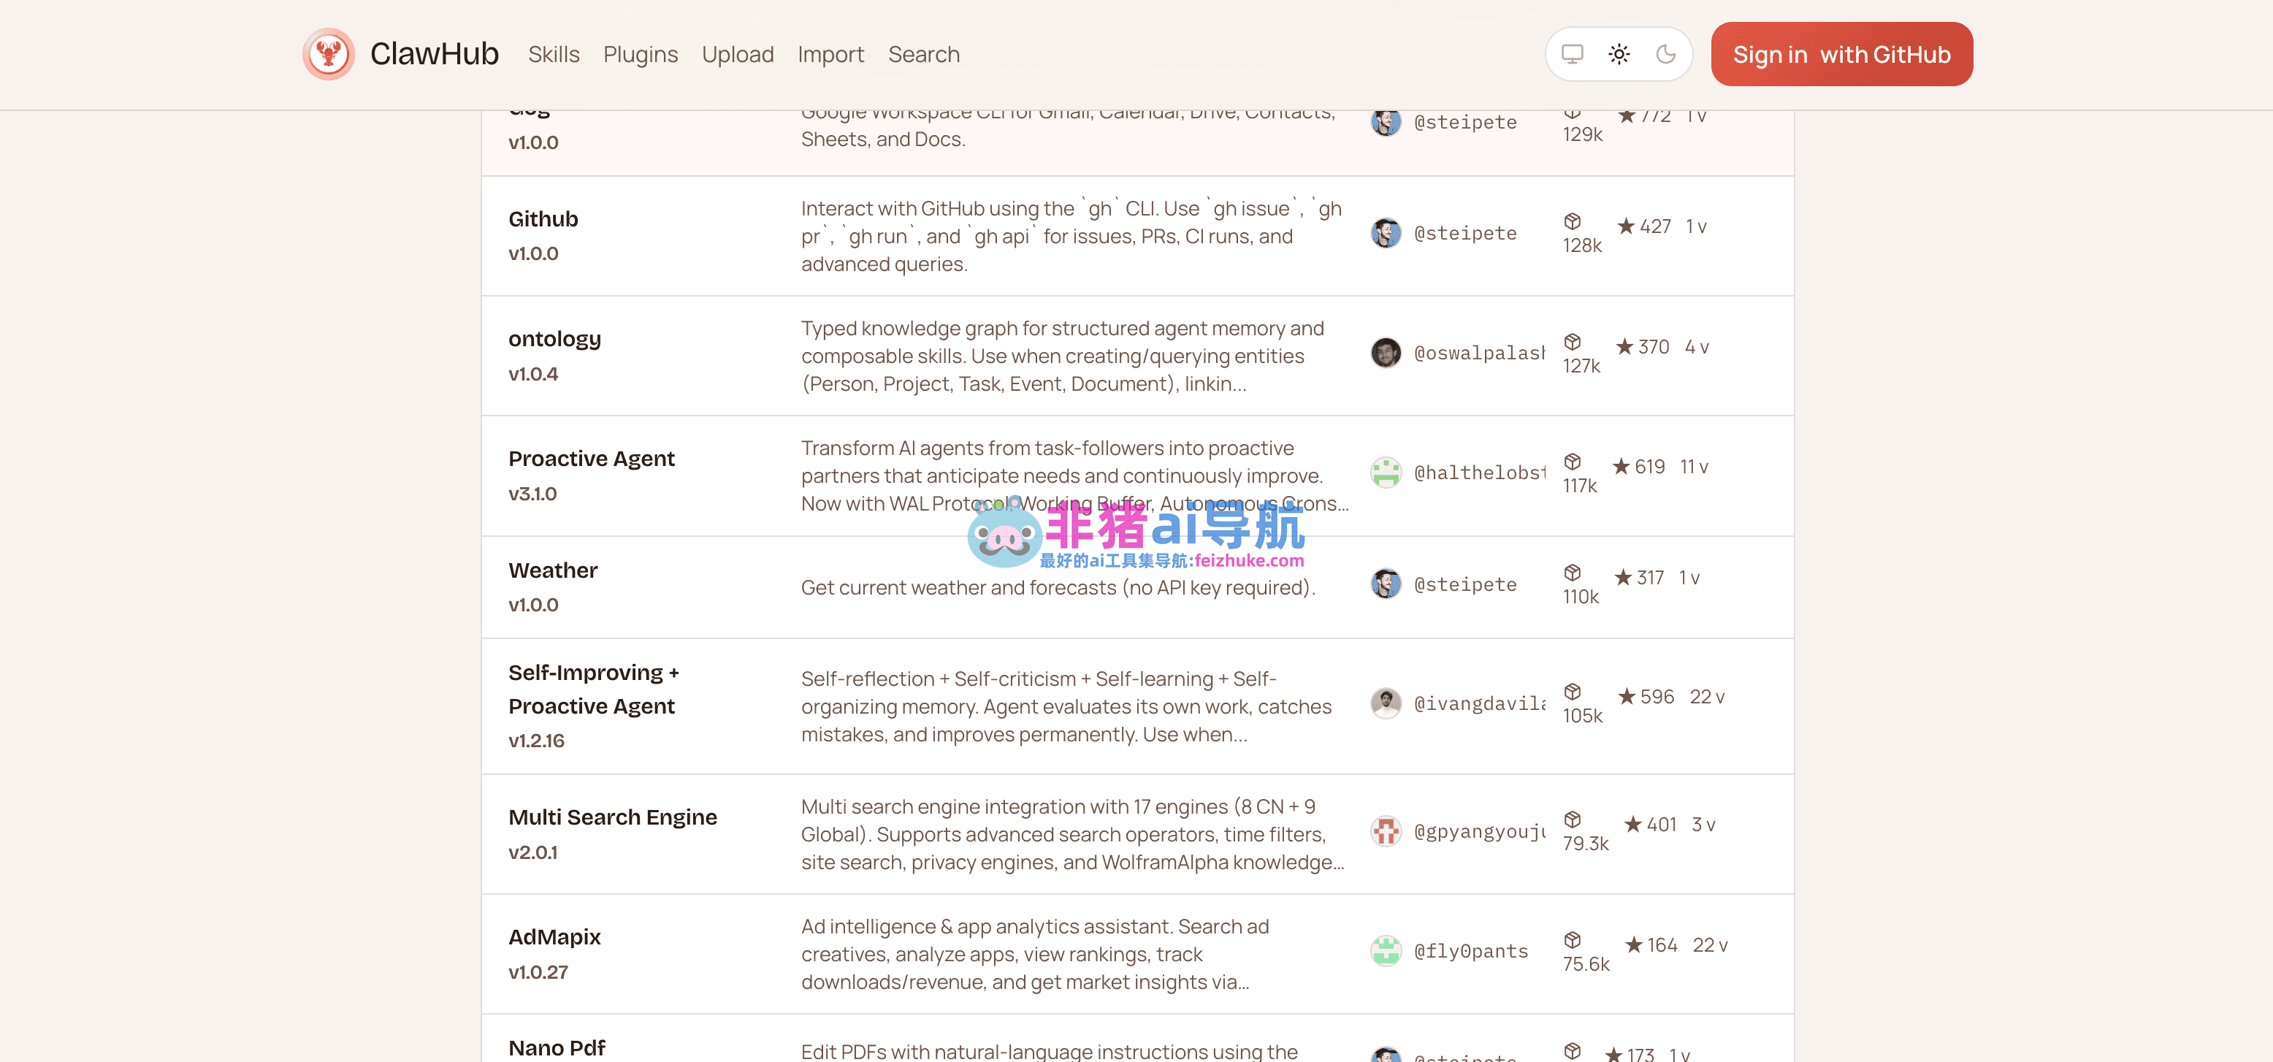Viewport: 2273px width, 1062px height.
Task: Open @oswalpalash profile in ontology row
Action: click(x=1479, y=354)
